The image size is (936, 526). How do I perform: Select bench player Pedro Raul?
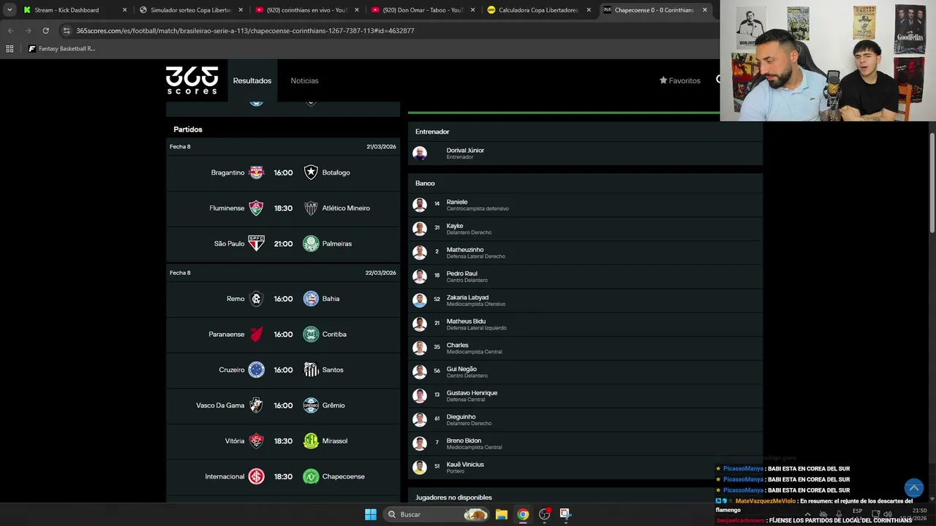coord(585,277)
